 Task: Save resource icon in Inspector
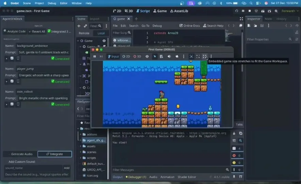262,26
